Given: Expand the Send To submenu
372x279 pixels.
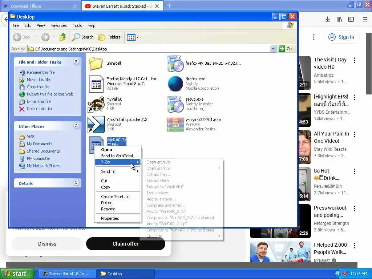Looking at the screenshot, I should 118,171.
